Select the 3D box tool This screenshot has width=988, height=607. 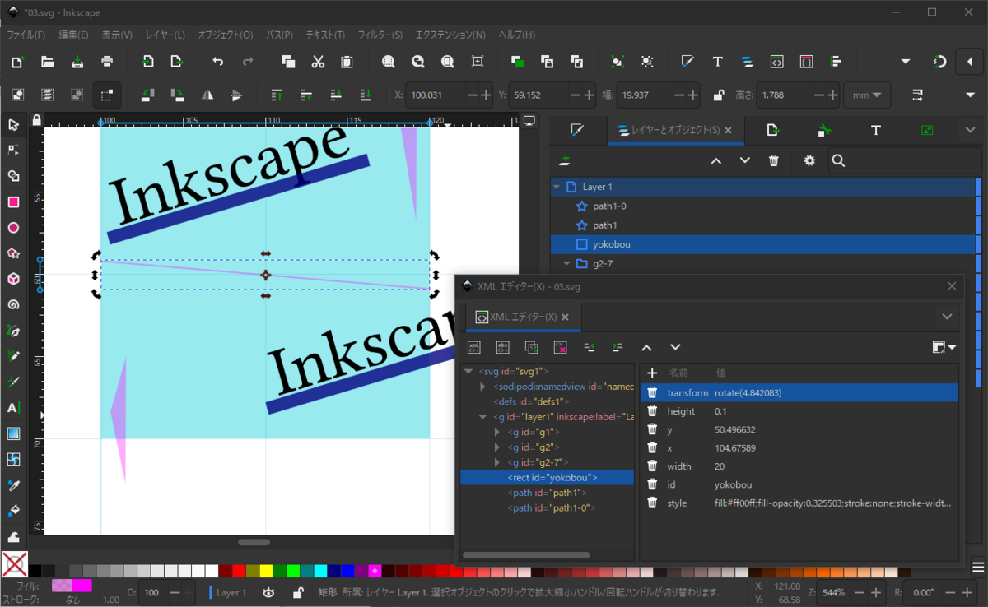coord(13,279)
